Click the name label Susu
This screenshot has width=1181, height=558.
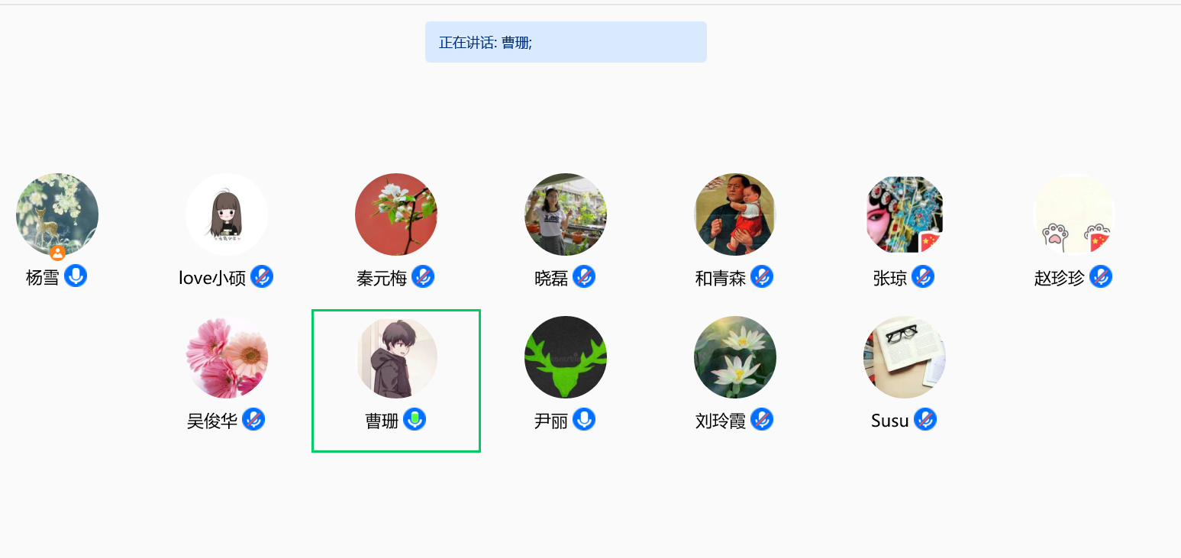890,421
